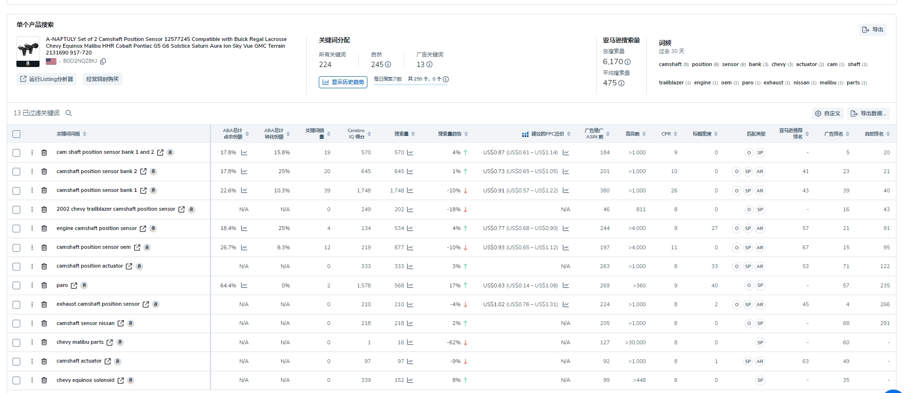This screenshot has height=393, width=911.
Task: Show ABA click share chart for 17.8% bank 1 and 2
Action: 244,152
